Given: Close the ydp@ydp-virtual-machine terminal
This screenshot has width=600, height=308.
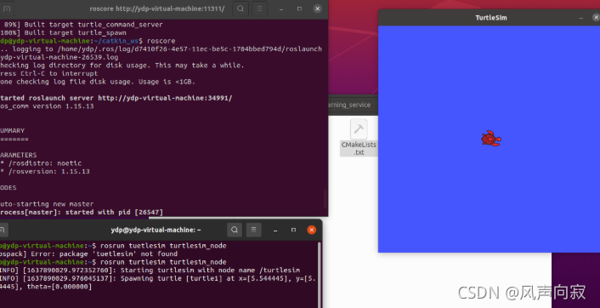Looking at the screenshot, I should click(x=312, y=230).
